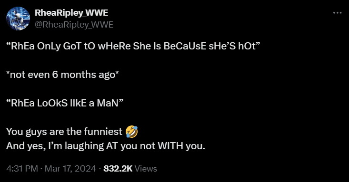Screen dimensions: 349x182
Task: Open the 4:31 PM timestamp link
Action: pos(22,168)
